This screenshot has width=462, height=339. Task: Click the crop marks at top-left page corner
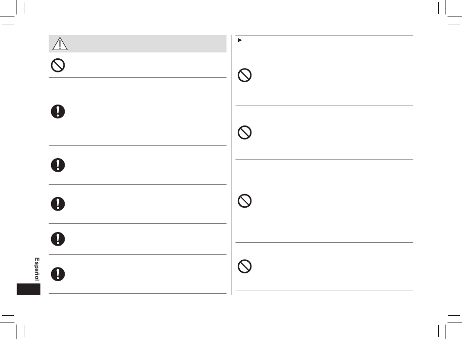pos(12,12)
